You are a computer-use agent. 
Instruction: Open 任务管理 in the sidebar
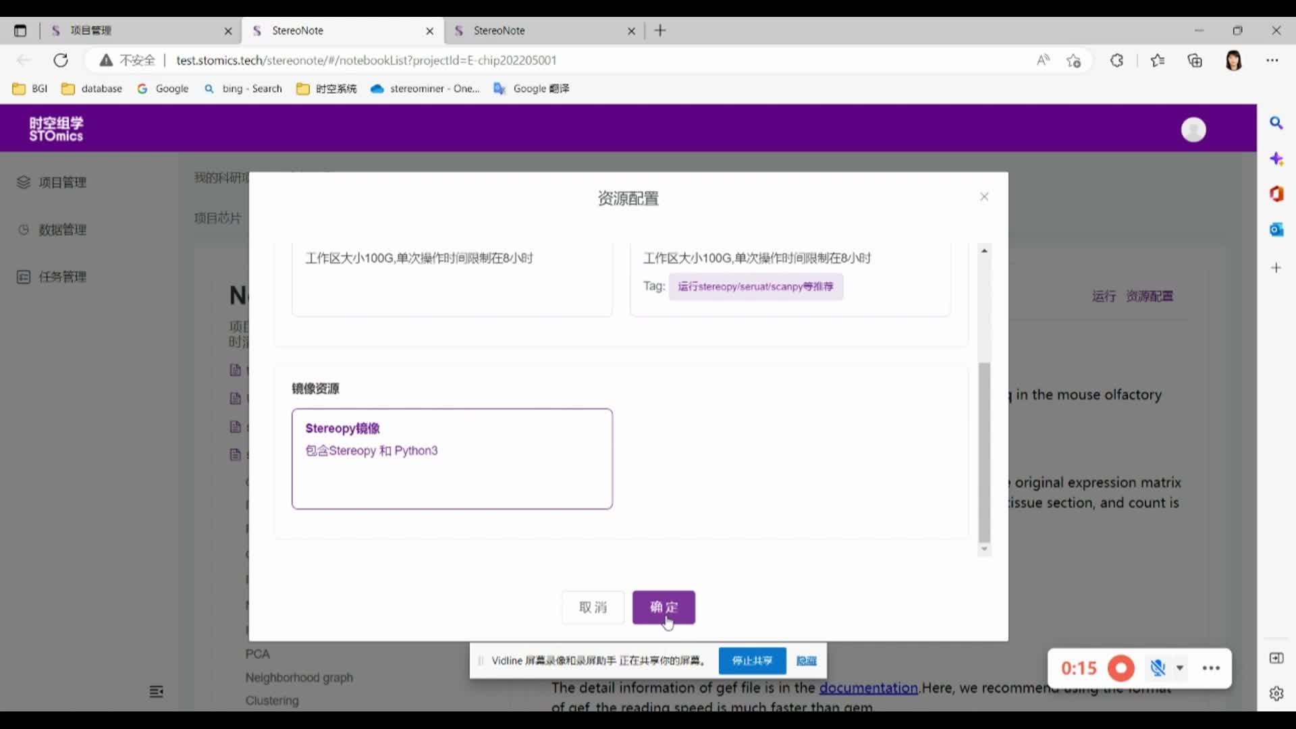(x=63, y=277)
